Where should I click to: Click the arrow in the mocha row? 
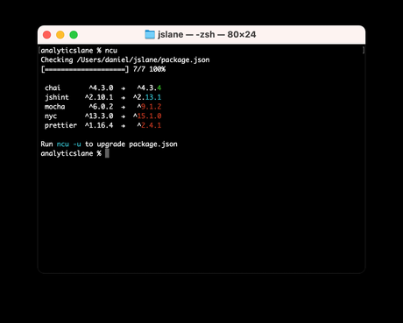click(x=123, y=107)
